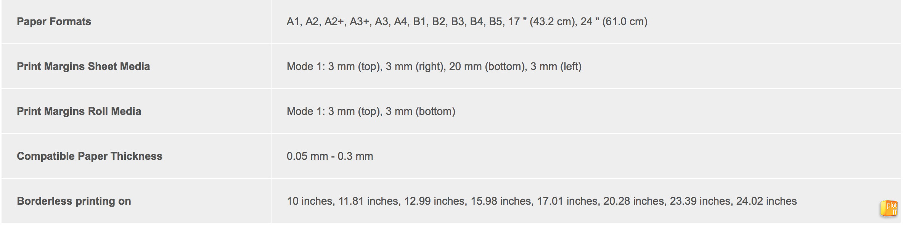Select the 24 " (61.0 cm) format text
Image resolution: width=903 pixels, height=226 pixels.
pyautogui.click(x=614, y=22)
